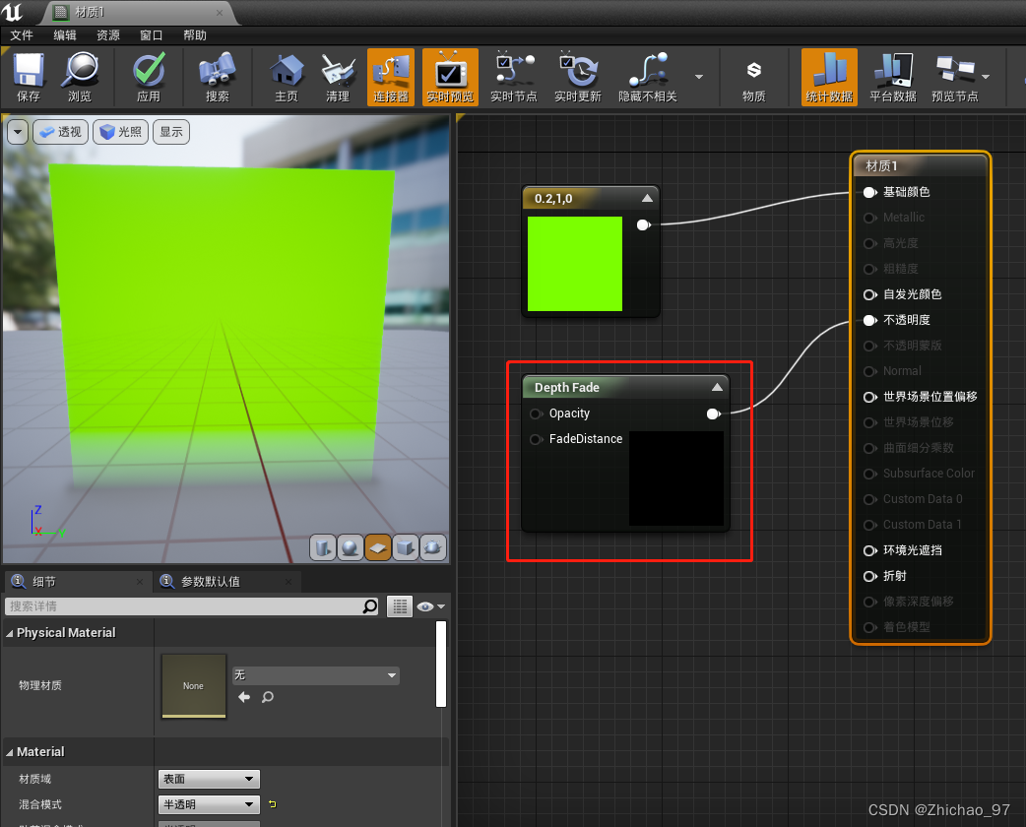The image size is (1026, 827).
Task: Go to 主页 home in the material editor
Action: (286, 77)
